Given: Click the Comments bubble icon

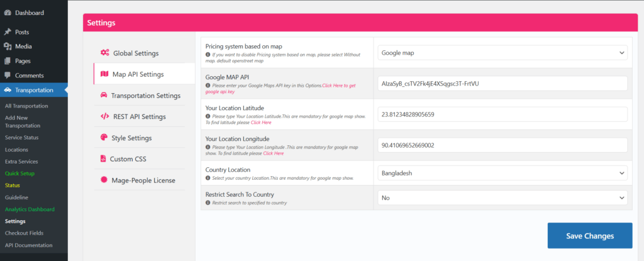Looking at the screenshot, I should [8, 75].
